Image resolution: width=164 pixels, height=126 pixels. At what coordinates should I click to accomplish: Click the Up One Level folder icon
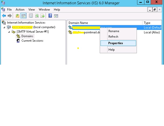[17, 16]
